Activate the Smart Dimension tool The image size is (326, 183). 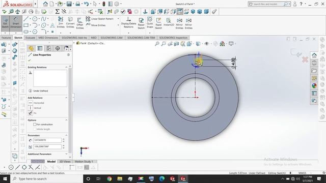point(16,22)
